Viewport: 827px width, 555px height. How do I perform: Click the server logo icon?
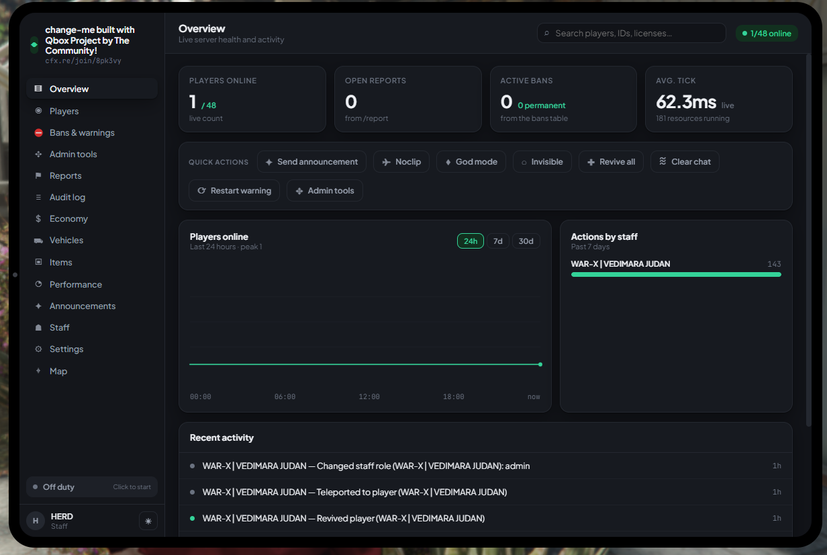click(34, 45)
